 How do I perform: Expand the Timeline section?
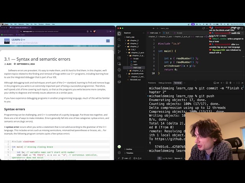point(129,153)
